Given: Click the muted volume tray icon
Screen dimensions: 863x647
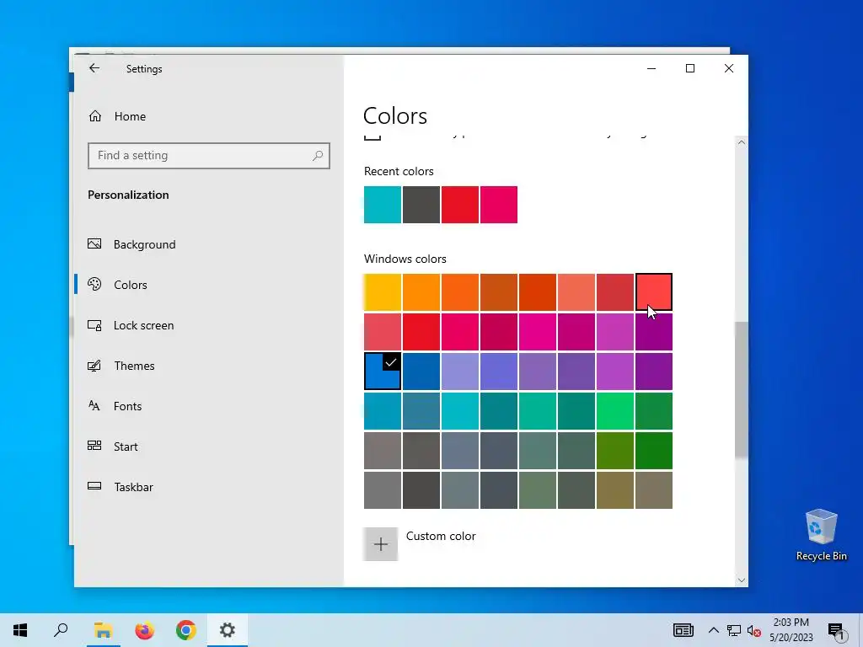Looking at the screenshot, I should tap(754, 631).
